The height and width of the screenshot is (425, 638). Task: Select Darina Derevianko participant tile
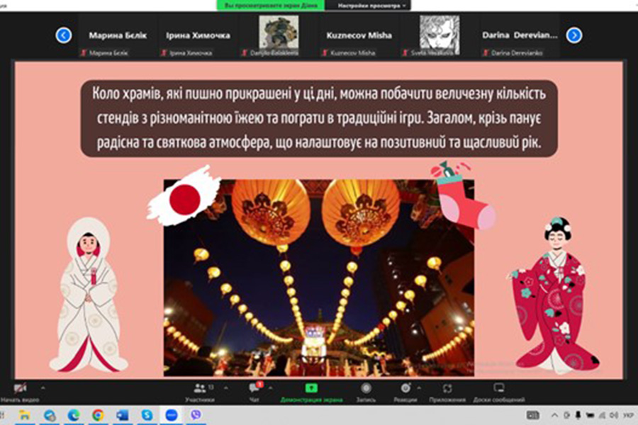(x=520, y=35)
